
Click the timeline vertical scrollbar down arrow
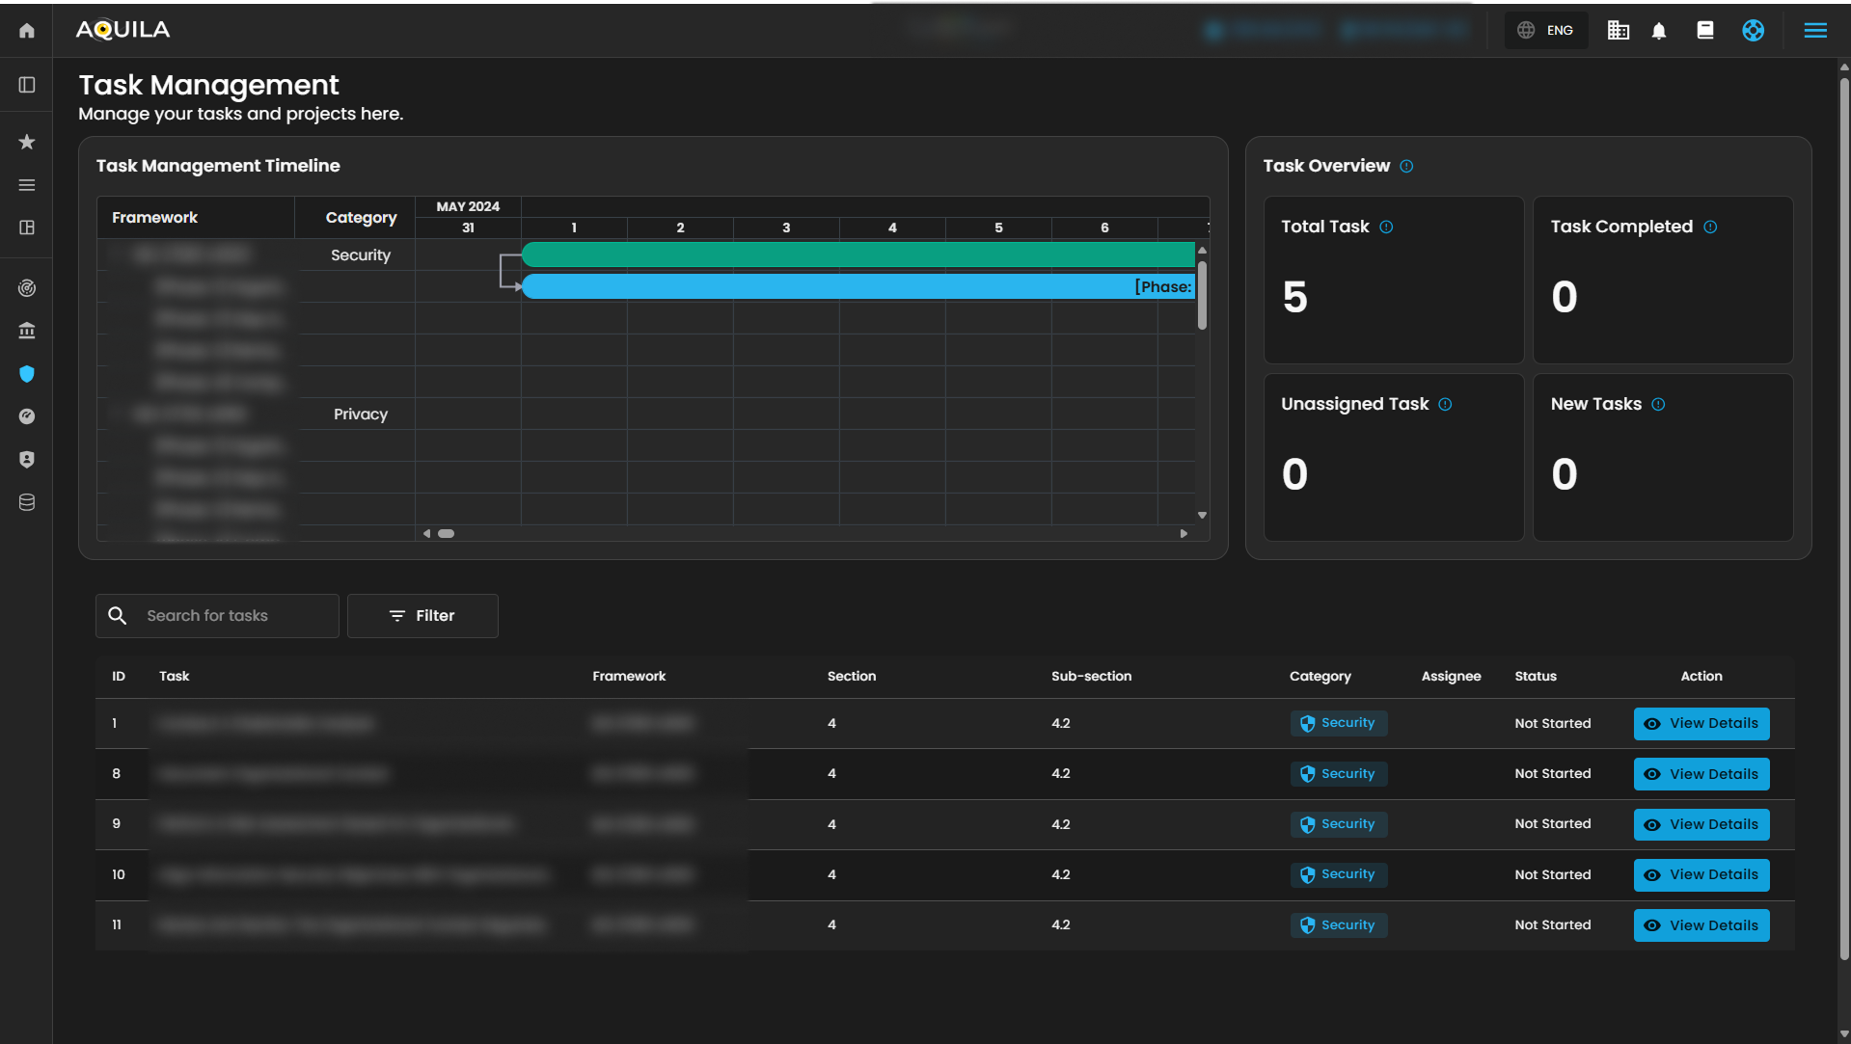[1202, 516]
